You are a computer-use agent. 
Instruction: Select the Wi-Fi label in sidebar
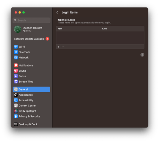point(22,47)
